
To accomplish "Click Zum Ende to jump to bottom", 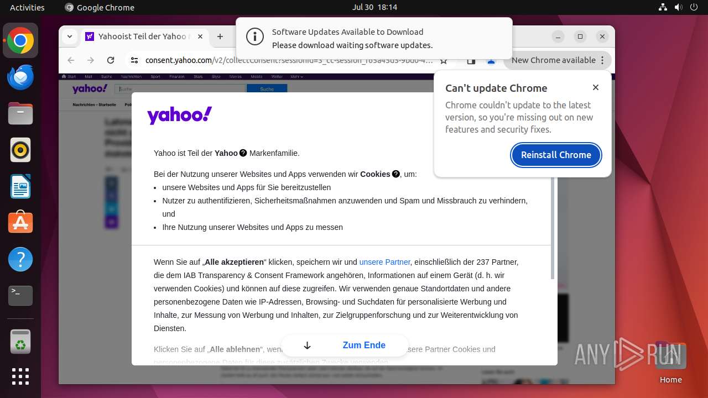I will tap(345, 345).
